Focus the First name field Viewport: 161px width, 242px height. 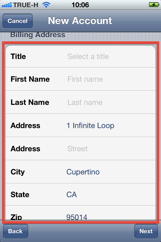[85, 79]
